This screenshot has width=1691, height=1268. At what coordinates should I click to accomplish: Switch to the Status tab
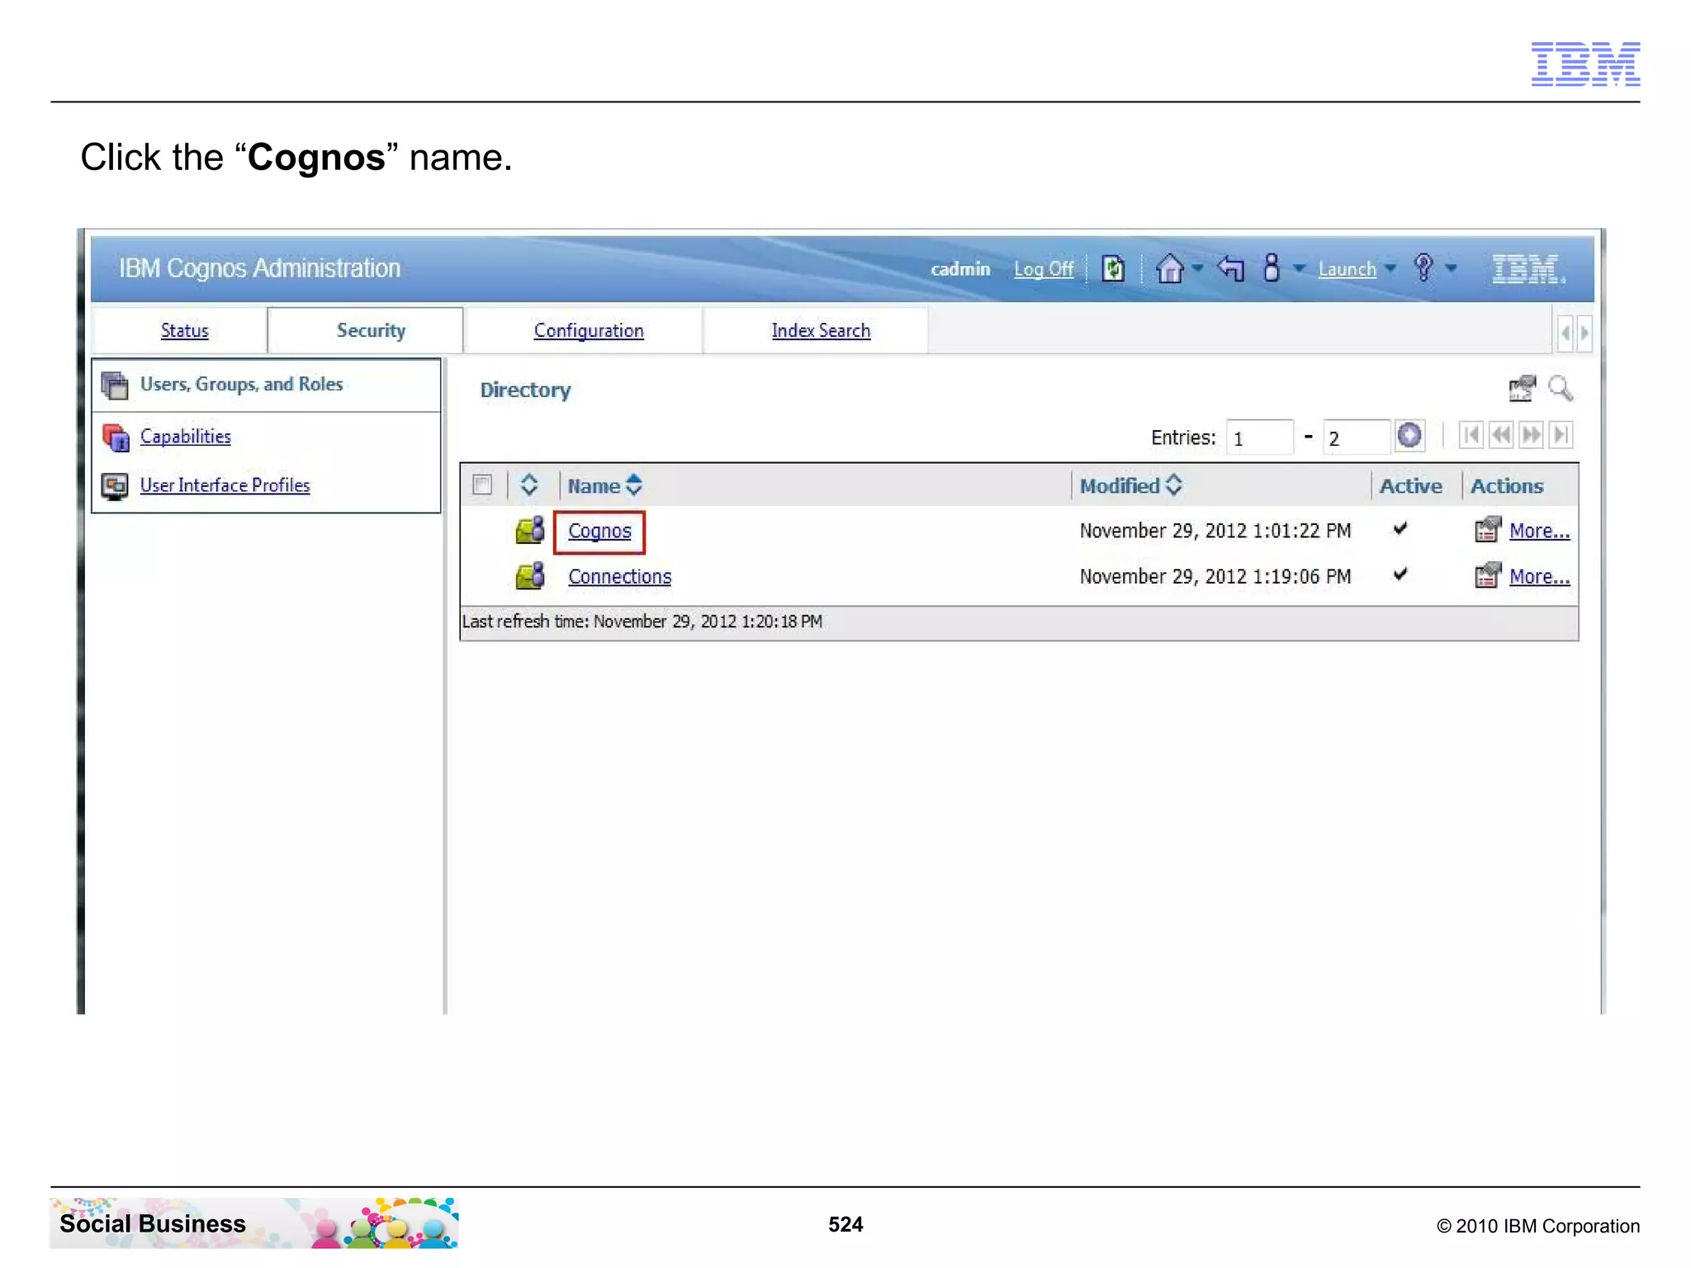(x=184, y=330)
